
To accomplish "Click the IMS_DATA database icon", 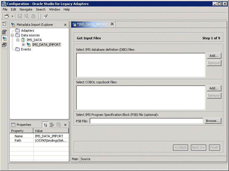I will tap(23, 40).
